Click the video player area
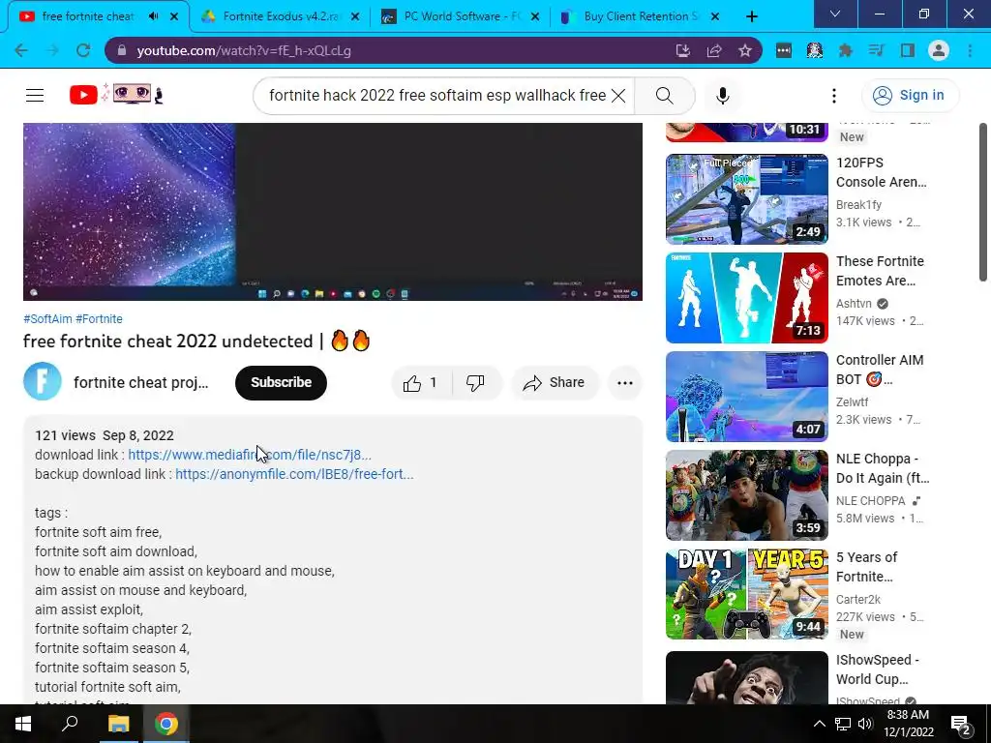This screenshot has height=743, width=991. 333,212
